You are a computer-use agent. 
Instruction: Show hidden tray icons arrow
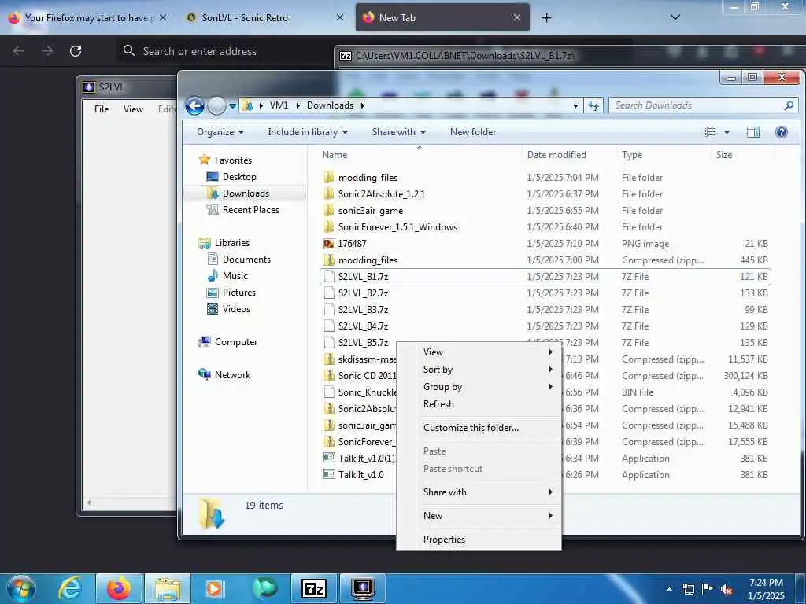click(x=669, y=590)
